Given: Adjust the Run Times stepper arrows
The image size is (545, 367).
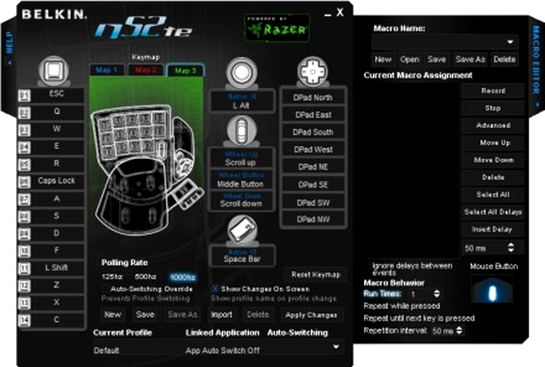Looking at the screenshot, I should point(437,294).
